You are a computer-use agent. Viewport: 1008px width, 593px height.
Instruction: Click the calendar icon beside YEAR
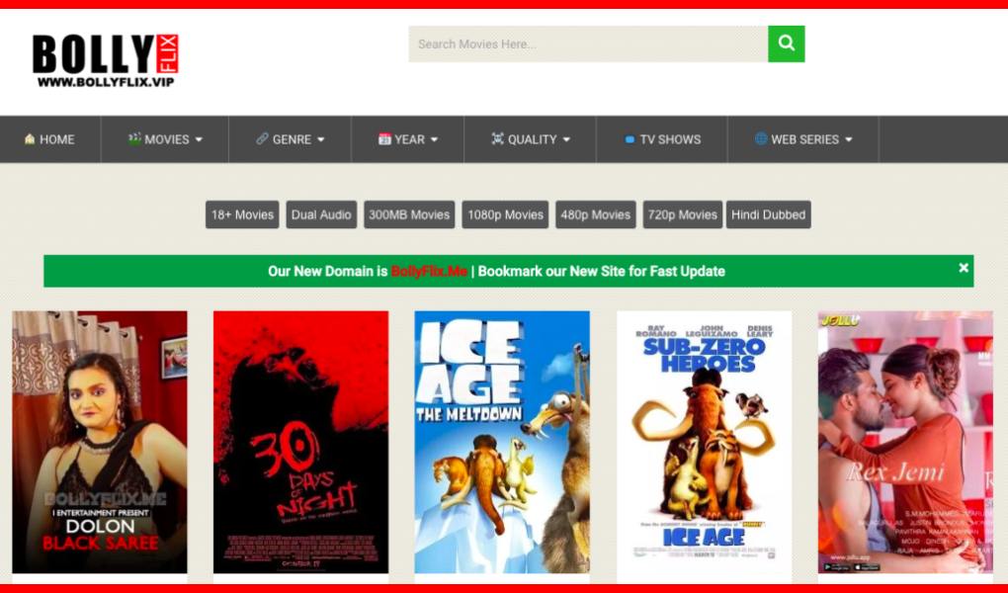(384, 139)
